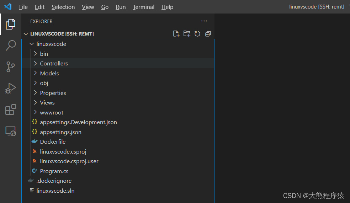Click the Docker whale icon of Dockerfile
The height and width of the screenshot is (203, 350).
35,141
